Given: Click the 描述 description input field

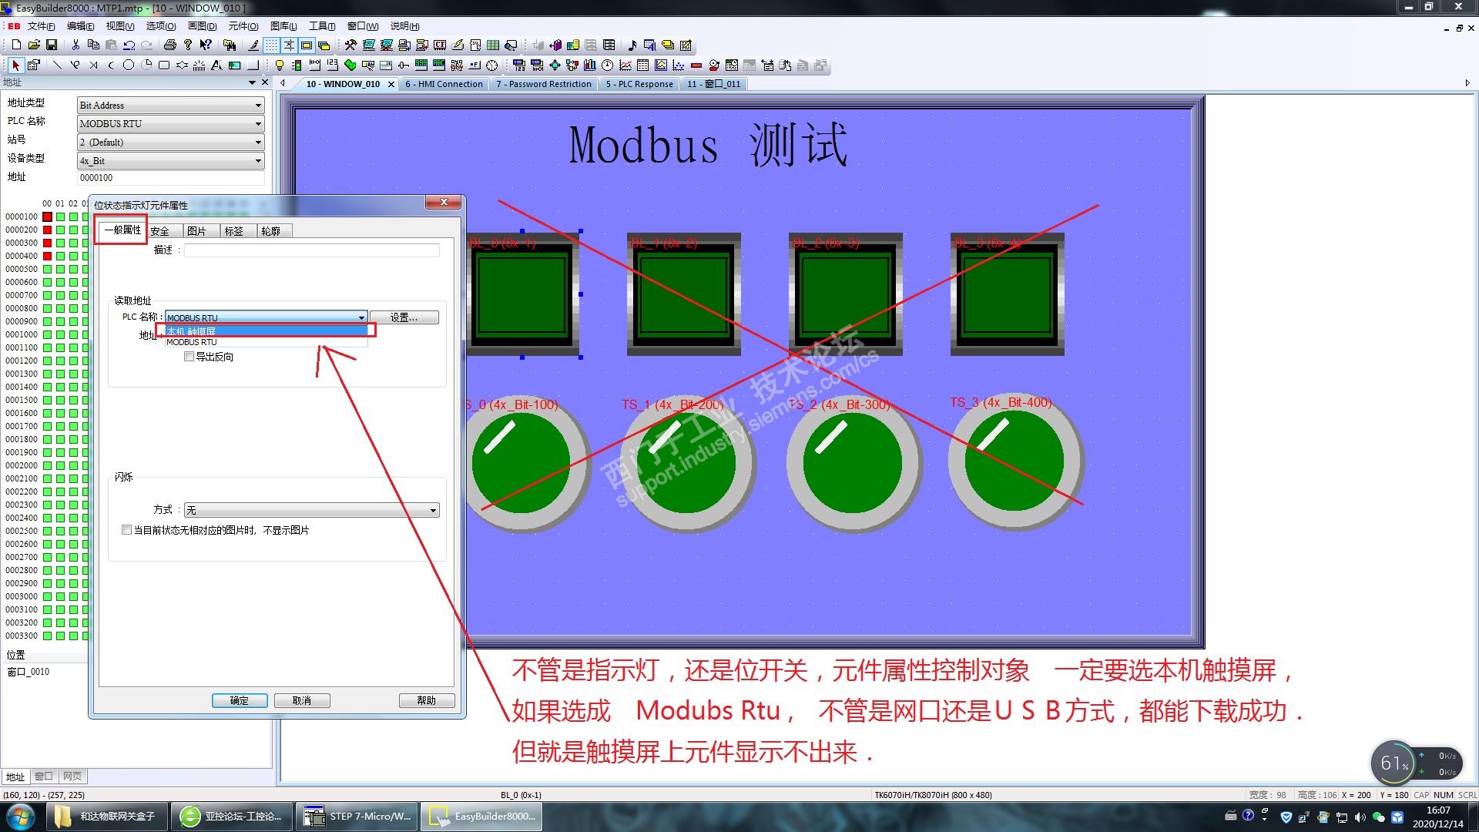Looking at the screenshot, I should pyautogui.click(x=311, y=250).
